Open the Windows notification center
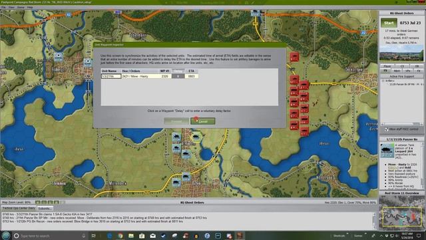The height and width of the screenshot is (240, 426). (x=419, y=235)
